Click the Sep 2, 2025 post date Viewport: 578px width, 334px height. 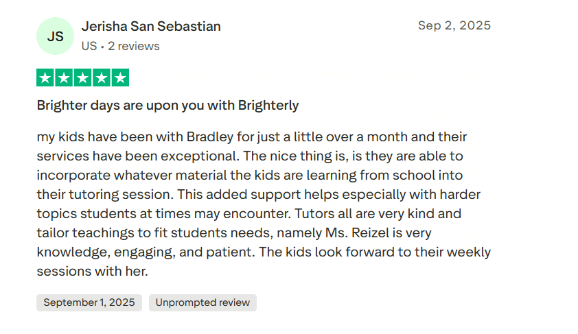click(x=454, y=26)
